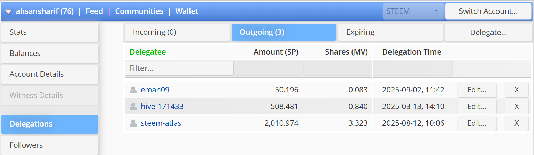Click the Switch Account... button

pos(488,11)
